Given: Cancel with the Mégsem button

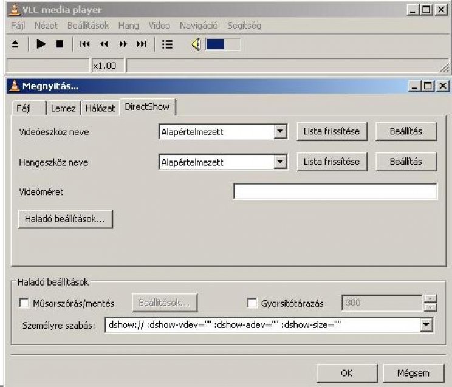Looking at the screenshot, I should point(413,373).
